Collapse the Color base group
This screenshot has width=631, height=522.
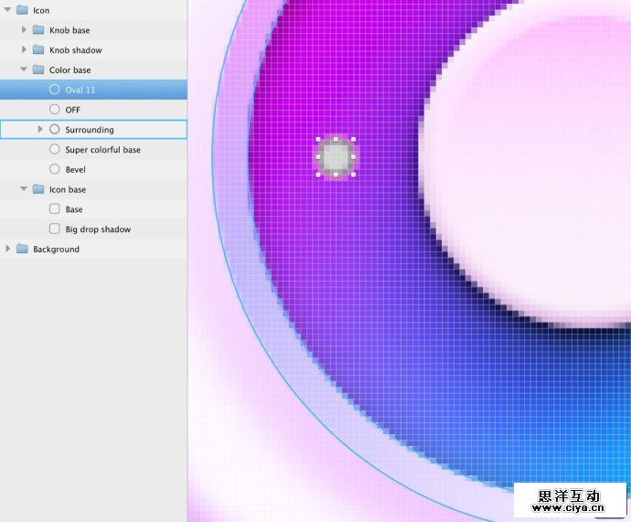click(25, 69)
